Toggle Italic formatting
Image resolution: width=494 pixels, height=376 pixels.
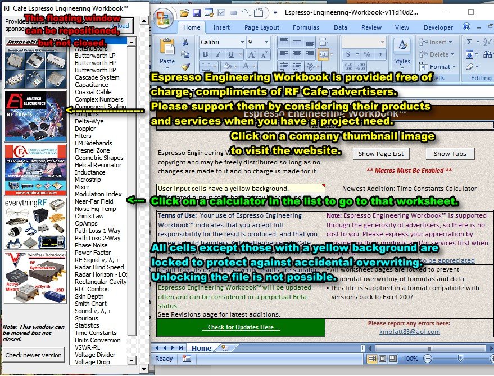[x=217, y=54]
